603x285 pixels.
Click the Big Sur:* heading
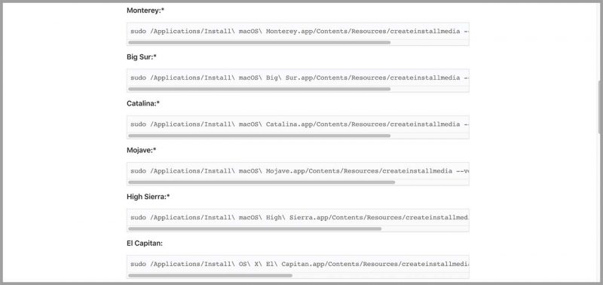[142, 57]
